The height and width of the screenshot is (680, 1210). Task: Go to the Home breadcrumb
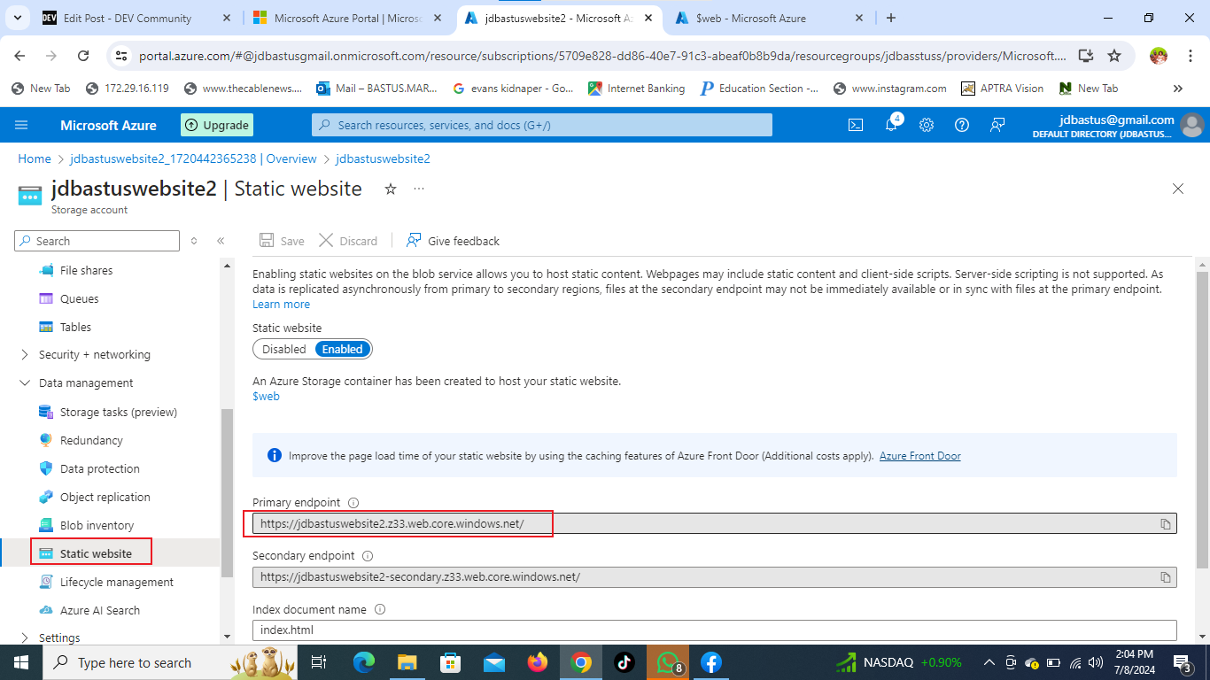(35, 158)
